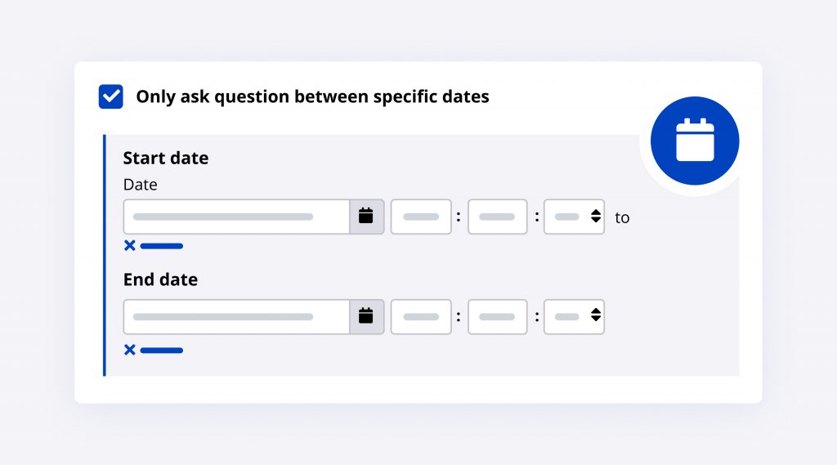Click the 'Date' label above the start field

(140, 185)
